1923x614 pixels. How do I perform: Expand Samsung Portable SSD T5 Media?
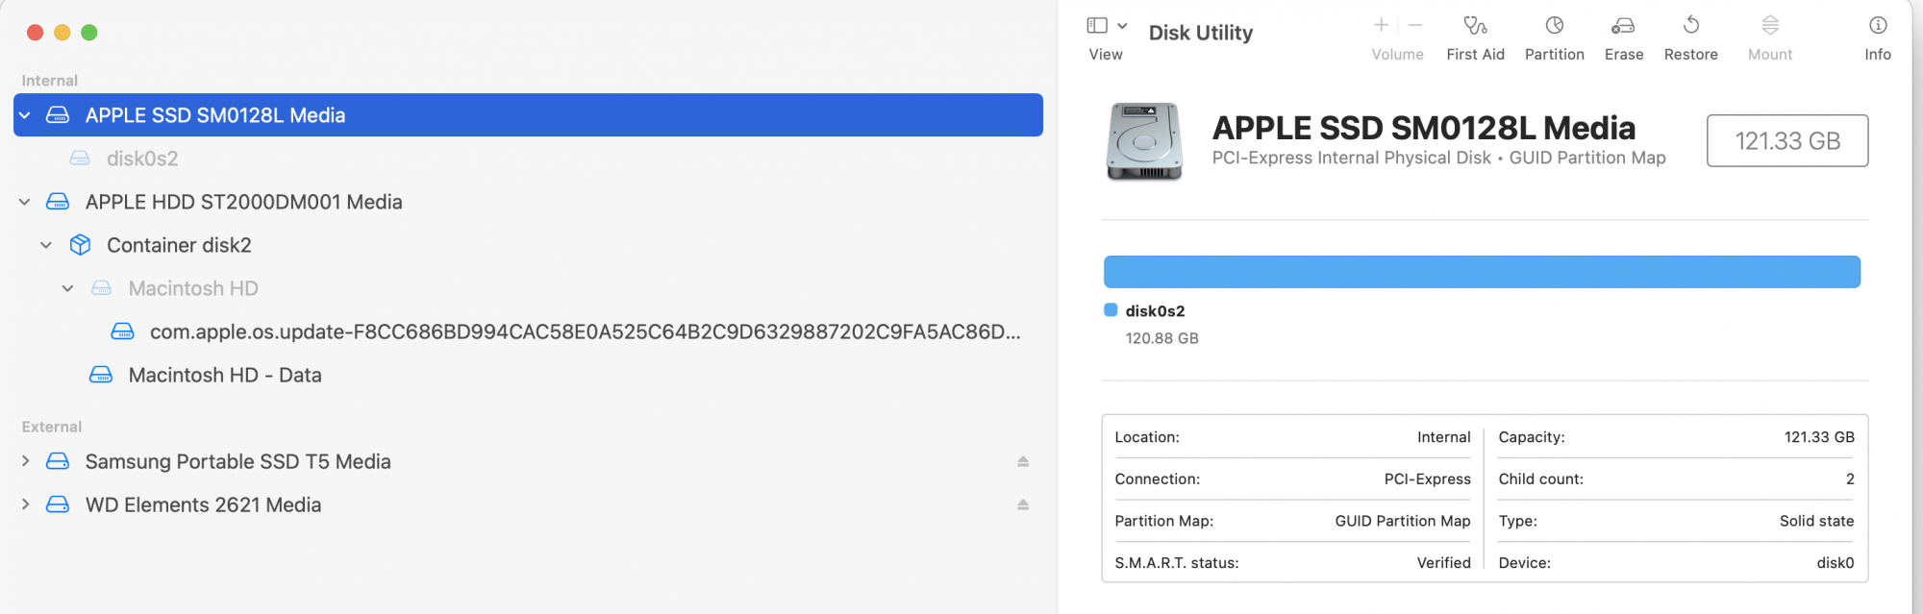pos(25,461)
